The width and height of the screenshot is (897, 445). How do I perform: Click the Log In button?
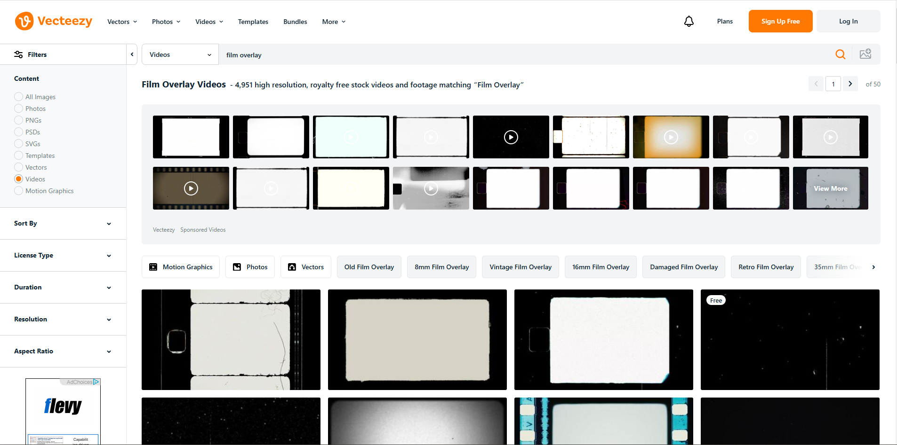tap(849, 21)
